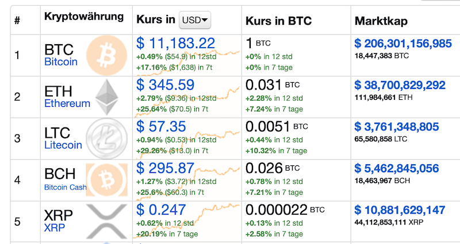
Task: Click the # rank column header
Action: [x=17, y=21]
